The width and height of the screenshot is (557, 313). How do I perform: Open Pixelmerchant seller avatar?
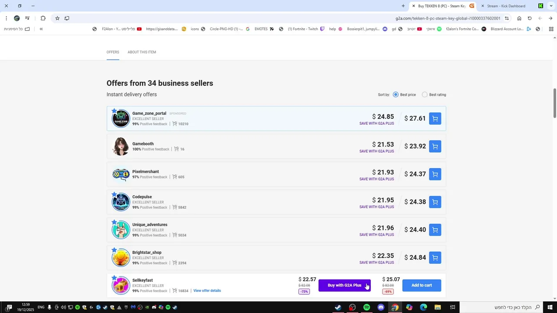click(x=121, y=174)
